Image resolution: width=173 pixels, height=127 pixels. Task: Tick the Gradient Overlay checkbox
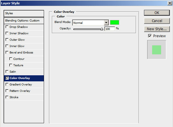pos(7,84)
